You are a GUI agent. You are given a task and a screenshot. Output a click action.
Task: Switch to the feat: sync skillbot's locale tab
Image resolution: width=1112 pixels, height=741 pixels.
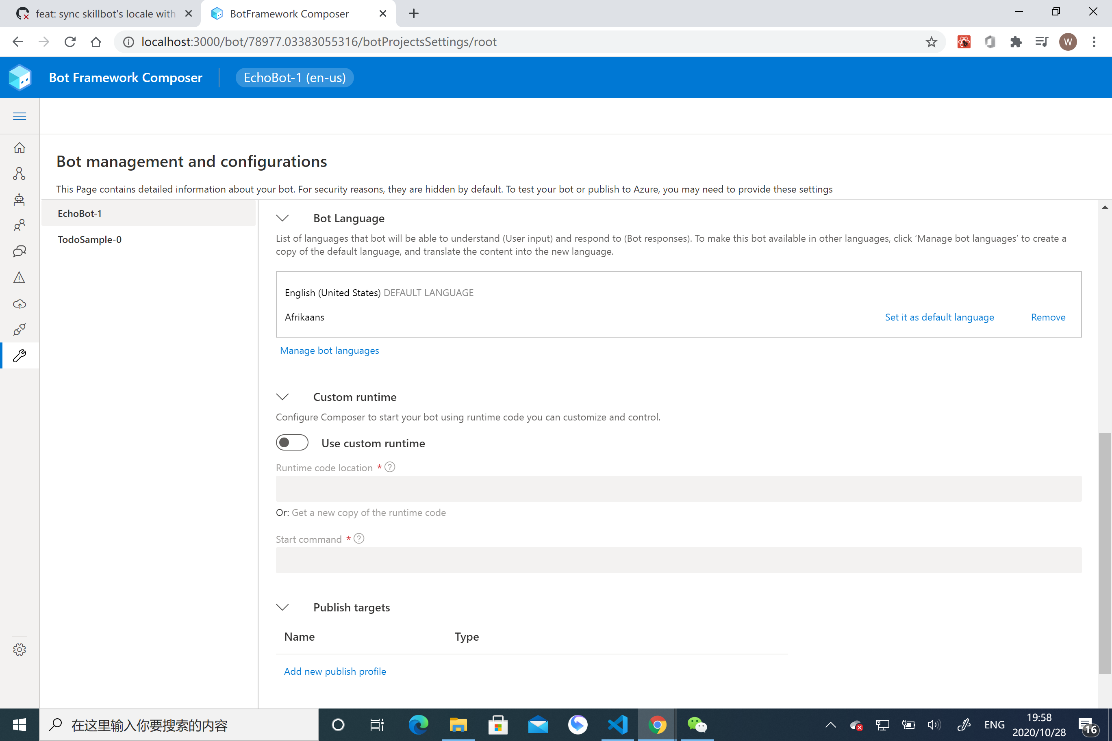(x=105, y=14)
